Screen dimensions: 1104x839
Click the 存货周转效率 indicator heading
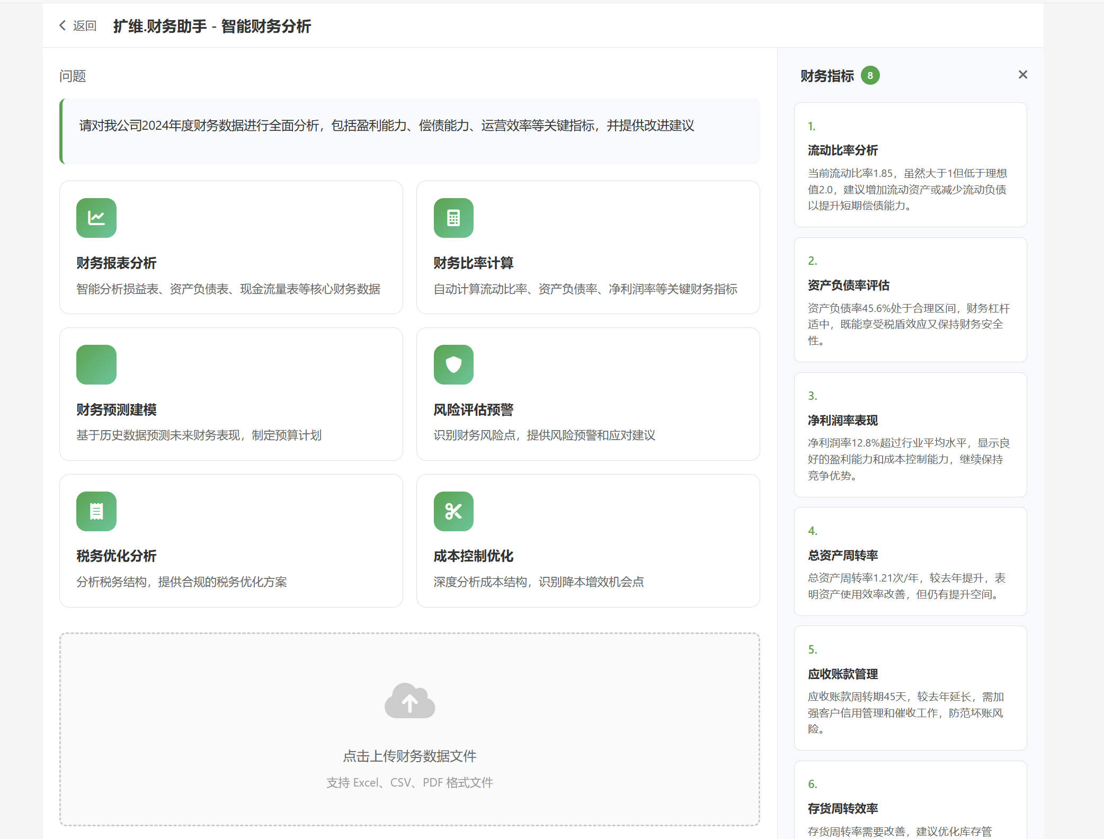point(842,808)
